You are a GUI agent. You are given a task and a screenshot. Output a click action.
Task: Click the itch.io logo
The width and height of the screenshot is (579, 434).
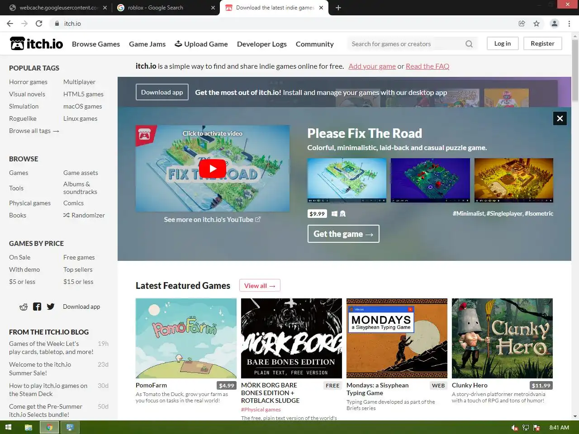click(36, 43)
